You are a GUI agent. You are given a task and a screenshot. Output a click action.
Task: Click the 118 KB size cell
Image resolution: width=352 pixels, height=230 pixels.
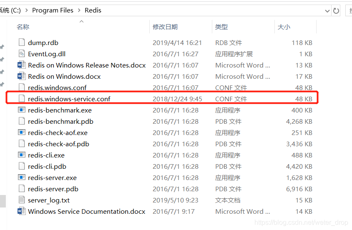tap(302, 42)
